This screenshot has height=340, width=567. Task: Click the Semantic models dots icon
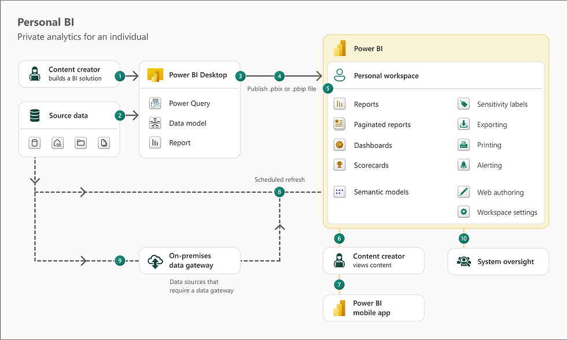click(x=340, y=192)
